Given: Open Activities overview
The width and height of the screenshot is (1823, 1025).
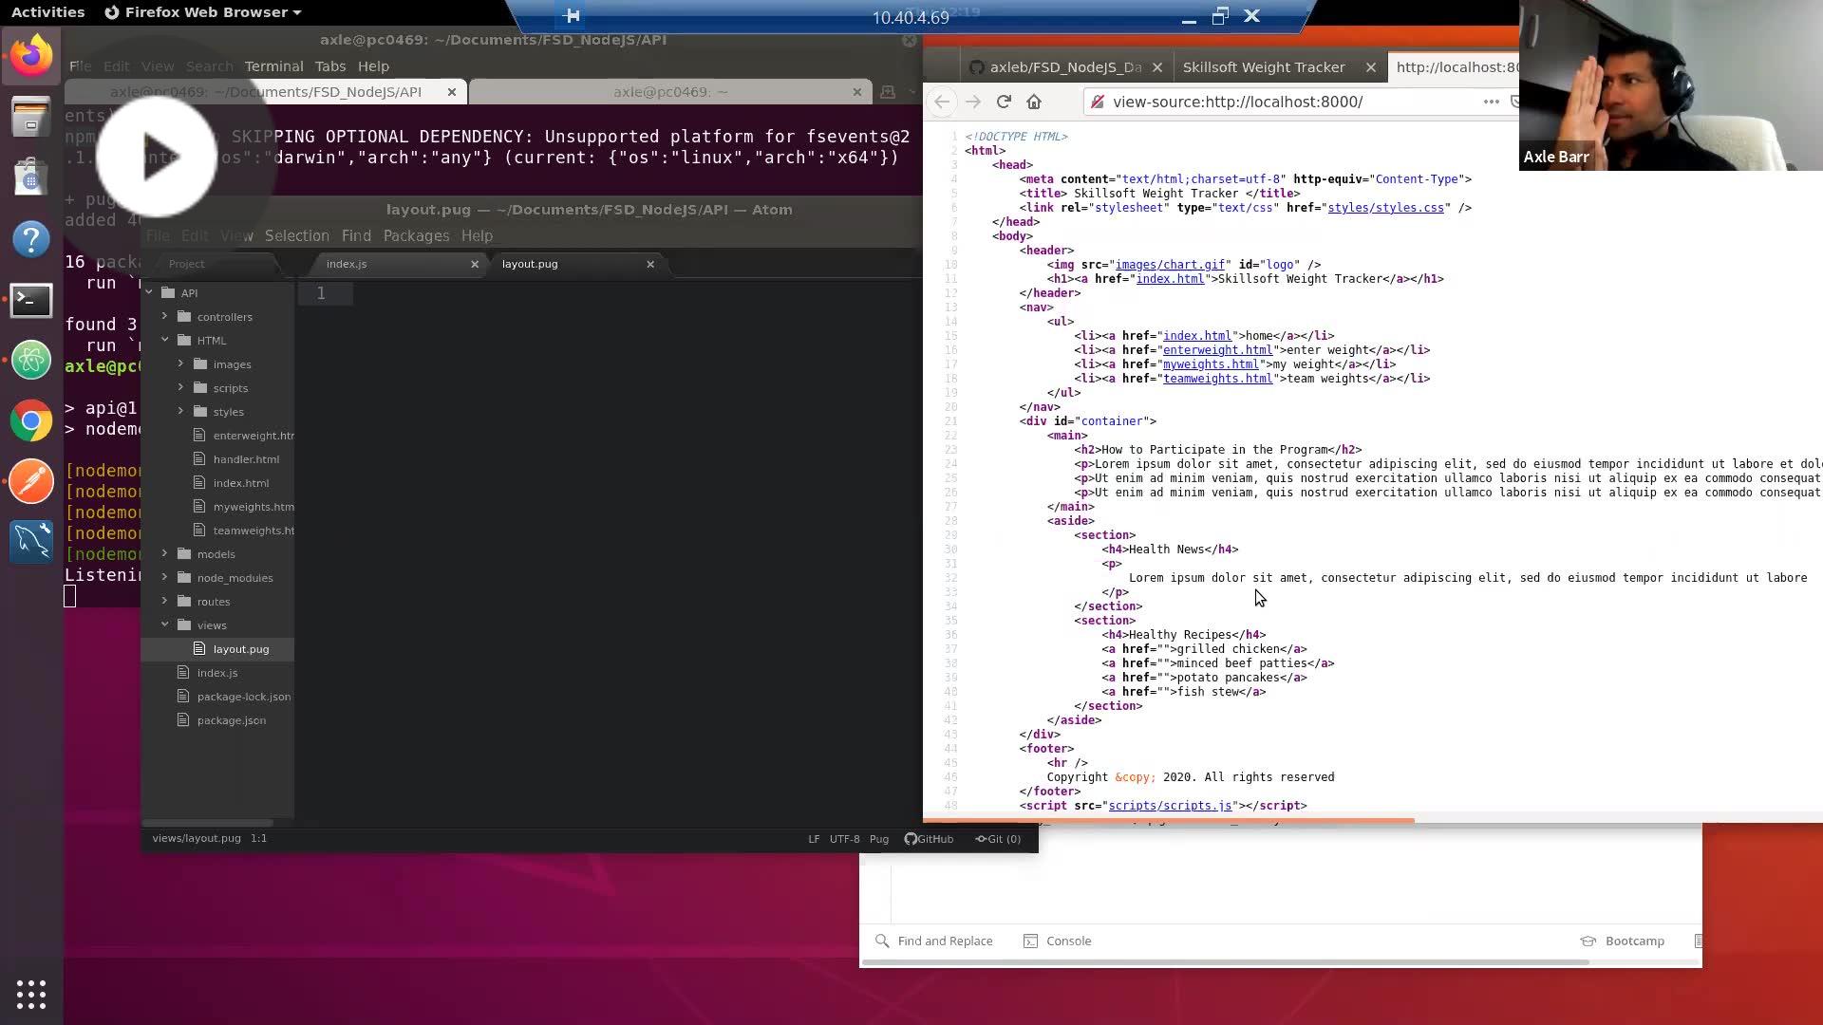Looking at the screenshot, I should click(47, 12).
